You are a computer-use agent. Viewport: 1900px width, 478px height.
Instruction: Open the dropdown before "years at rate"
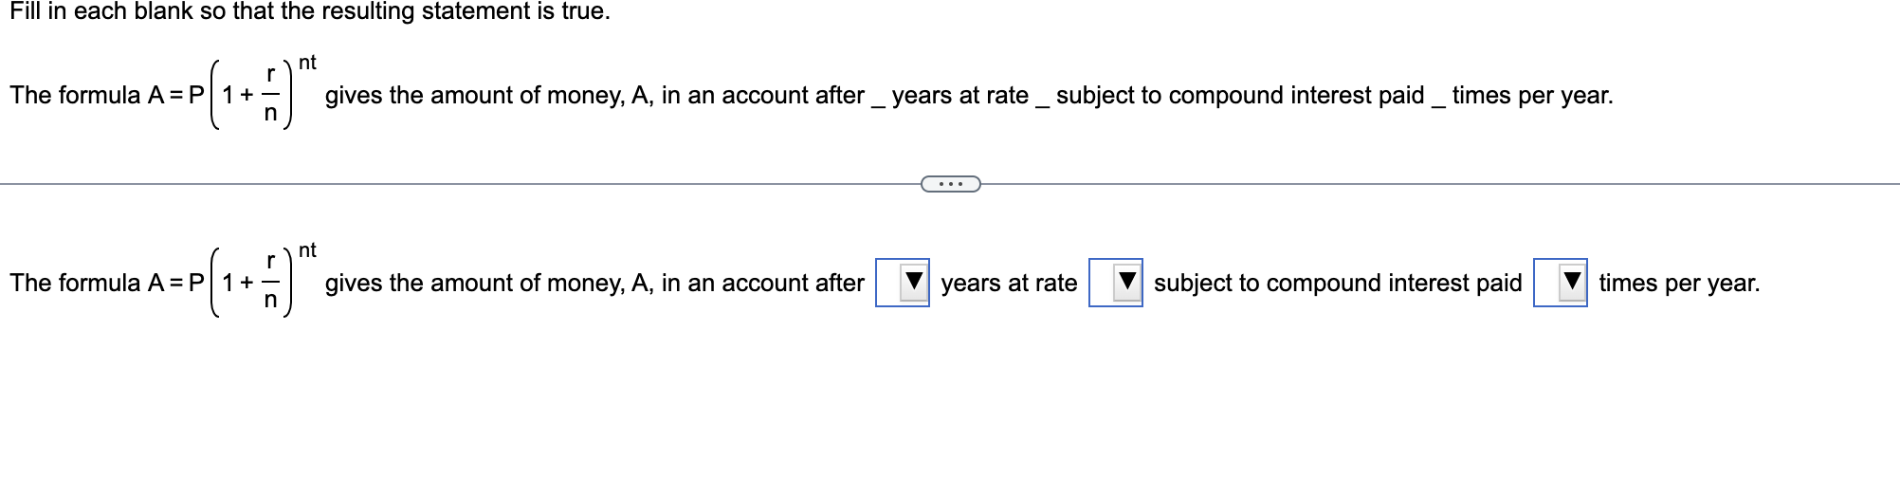(x=903, y=283)
